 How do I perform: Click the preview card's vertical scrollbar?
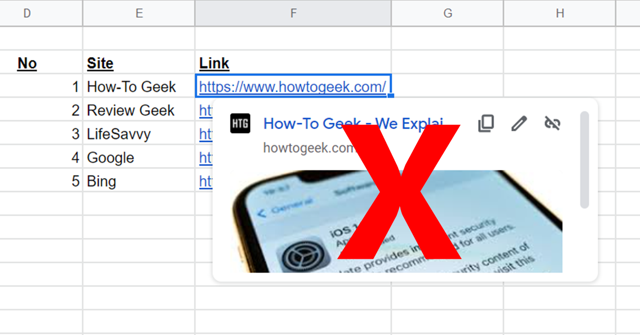pyautogui.click(x=585, y=159)
